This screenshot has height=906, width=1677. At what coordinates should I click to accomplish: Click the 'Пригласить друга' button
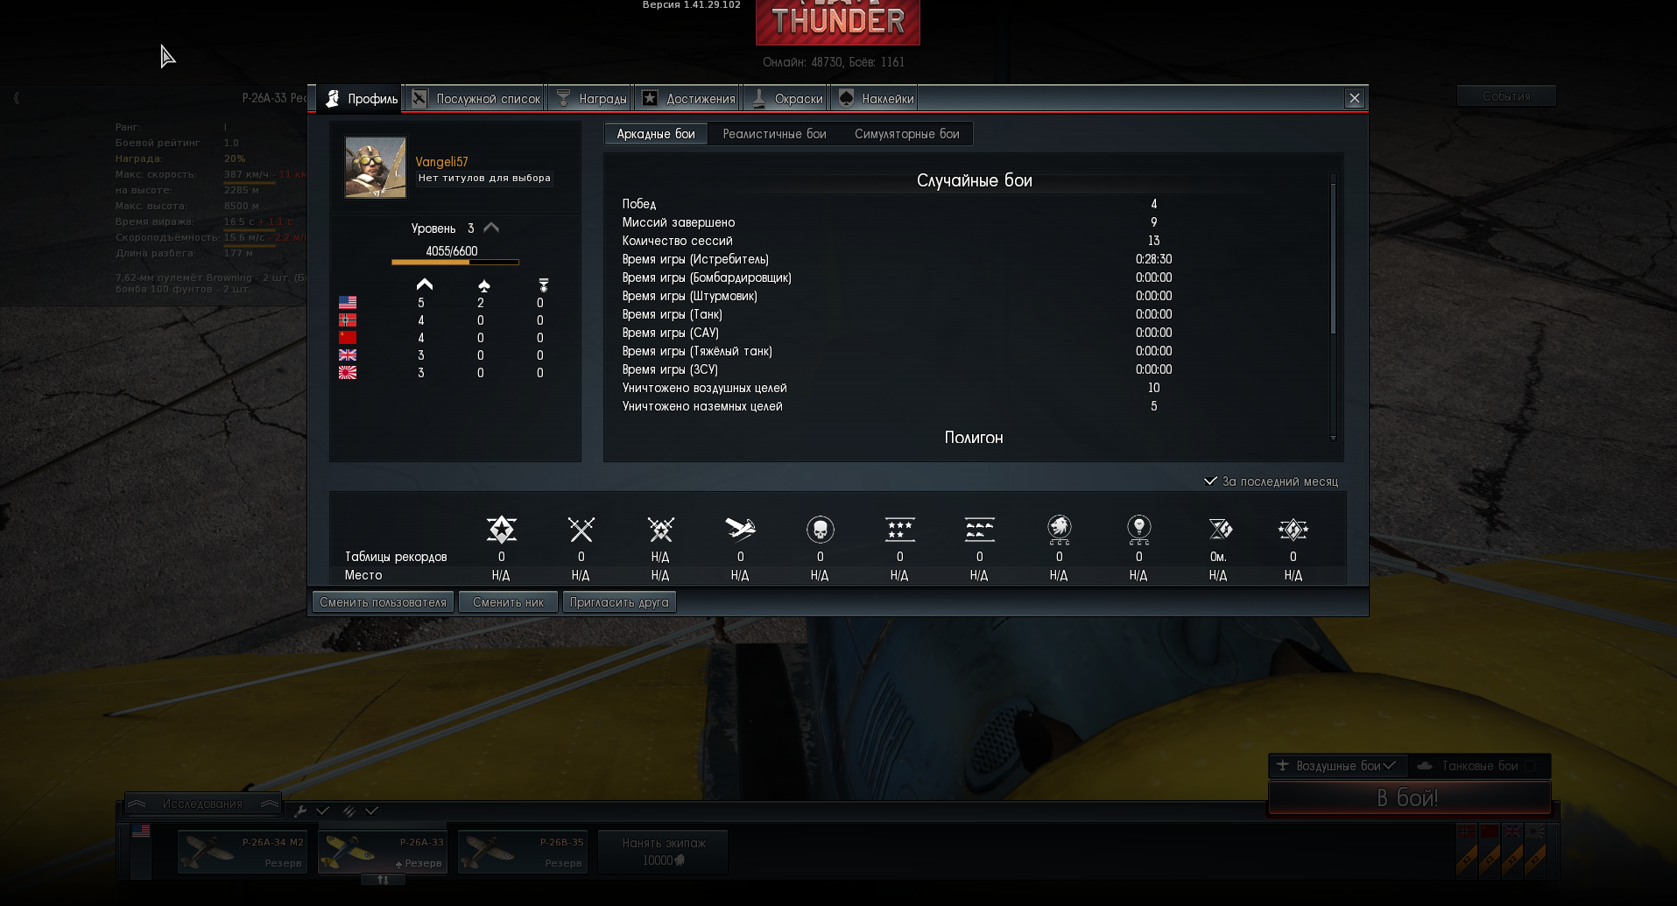point(619,602)
